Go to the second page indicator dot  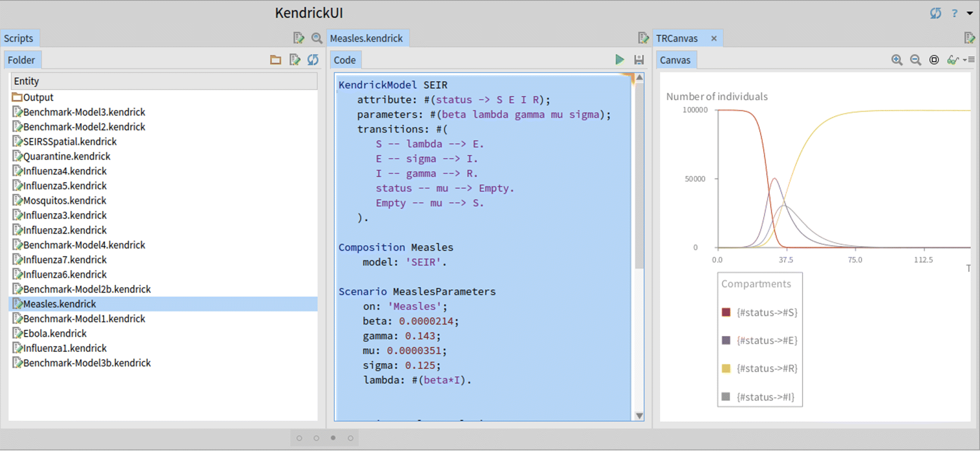coord(316,438)
